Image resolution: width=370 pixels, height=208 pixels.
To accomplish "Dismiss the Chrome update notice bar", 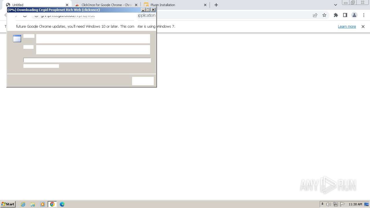I will pos(363,27).
